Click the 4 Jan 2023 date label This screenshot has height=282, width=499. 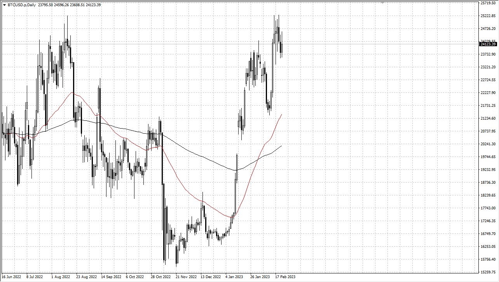[235, 277]
